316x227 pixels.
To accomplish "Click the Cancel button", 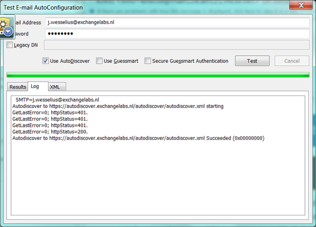I will click(291, 61).
